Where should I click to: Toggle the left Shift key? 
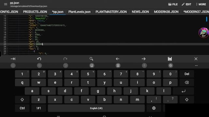point(22,100)
